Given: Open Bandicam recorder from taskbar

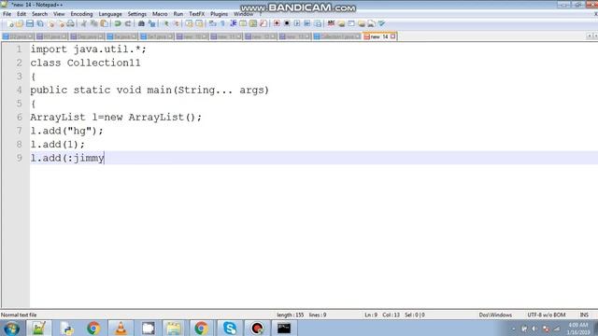Looking at the screenshot, I should tap(257, 329).
